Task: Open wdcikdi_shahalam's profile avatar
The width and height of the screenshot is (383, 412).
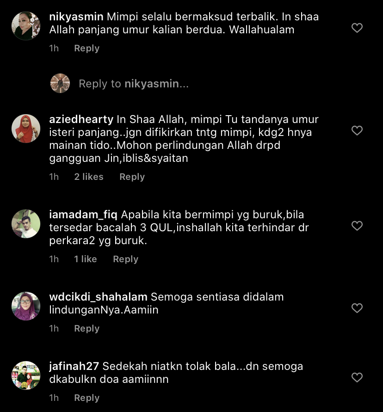Action: click(x=26, y=306)
